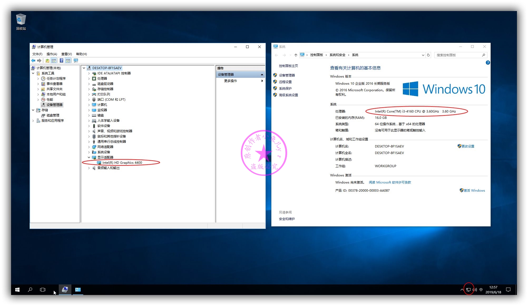Click the 更多操作 submenu arrow
528x306 pixels.
point(262,81)
